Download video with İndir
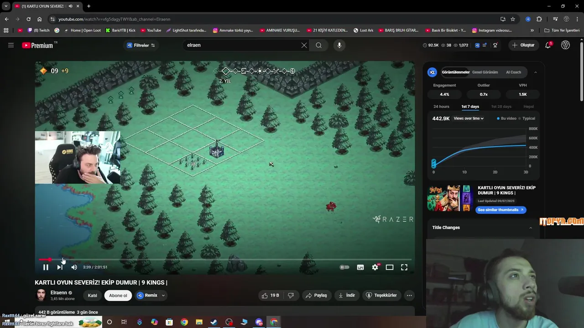Viewport: 584px width, 328px height. pyautogui.click(x=346, y=295)
